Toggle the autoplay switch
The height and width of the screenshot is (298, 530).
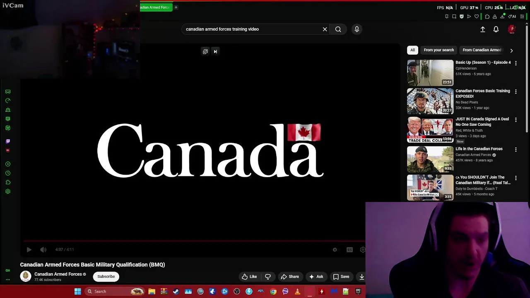click(335, 250)
